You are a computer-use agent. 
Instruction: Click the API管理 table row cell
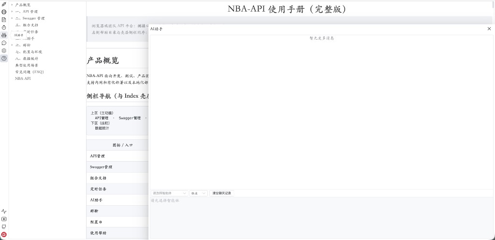point(98,156)
